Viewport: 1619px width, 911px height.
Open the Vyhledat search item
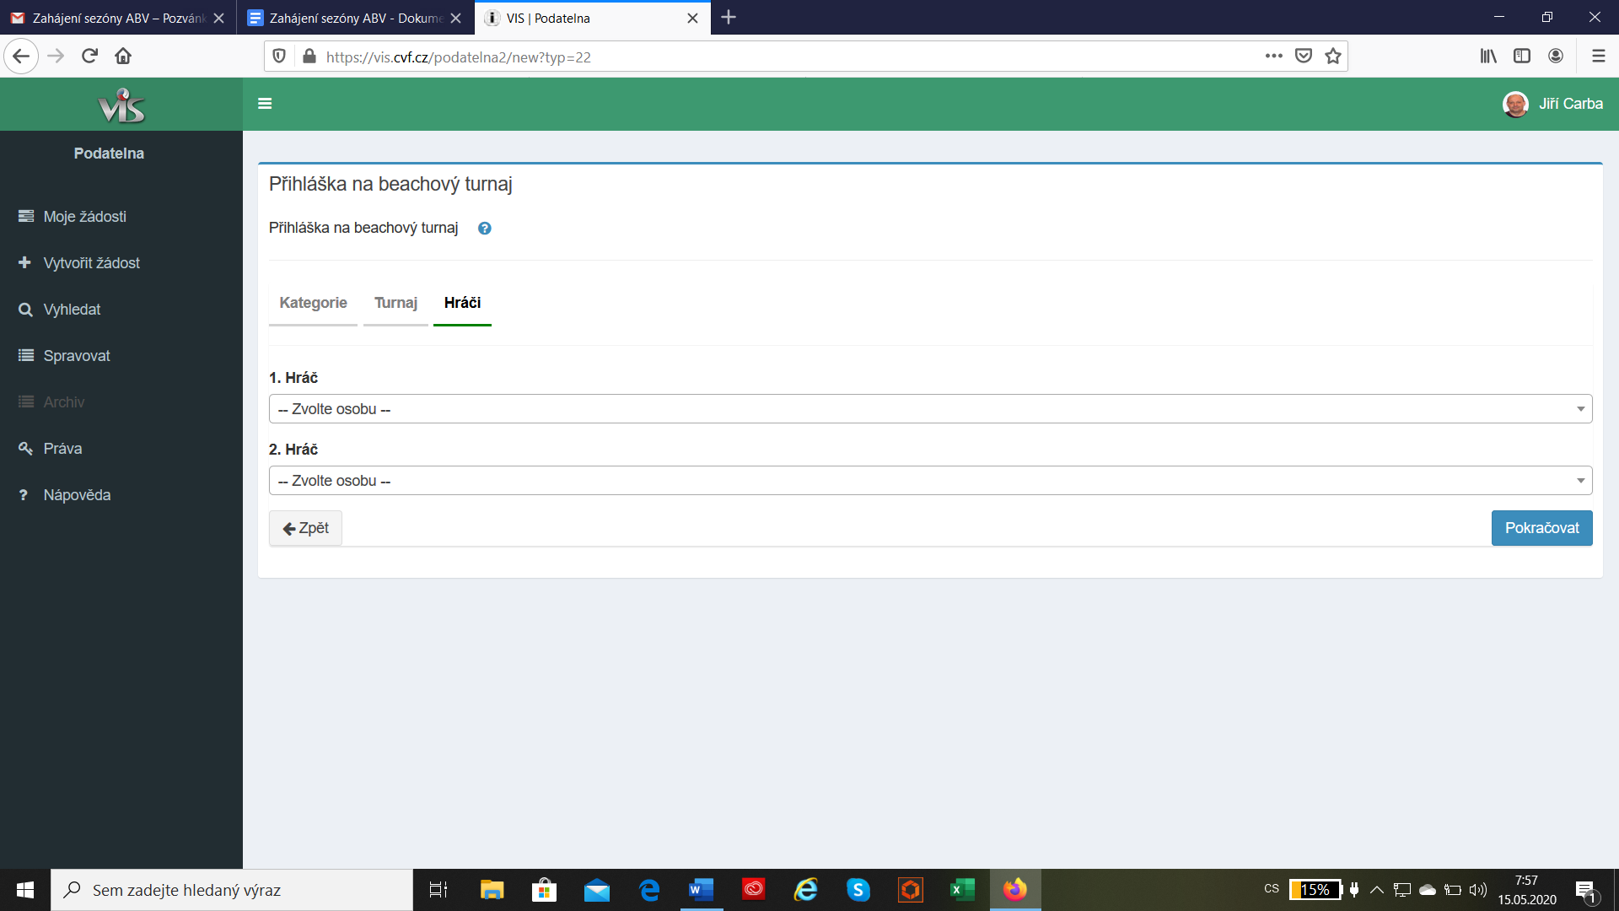(x=72, y=310)
